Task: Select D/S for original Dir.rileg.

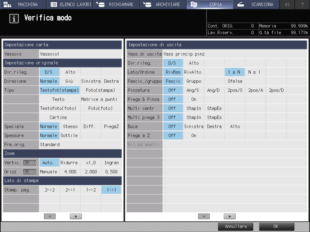Action: [49, 72]
